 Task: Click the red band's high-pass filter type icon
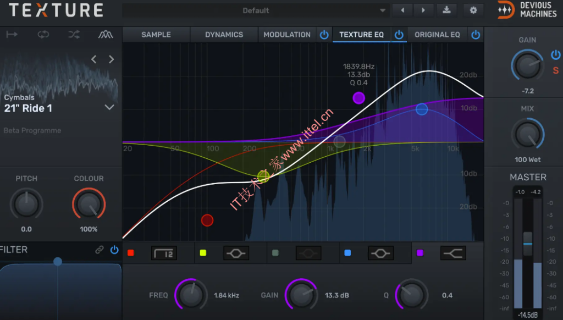coord(164,253)
